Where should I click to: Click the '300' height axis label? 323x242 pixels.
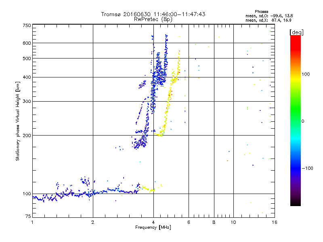[x=27, y=102]
